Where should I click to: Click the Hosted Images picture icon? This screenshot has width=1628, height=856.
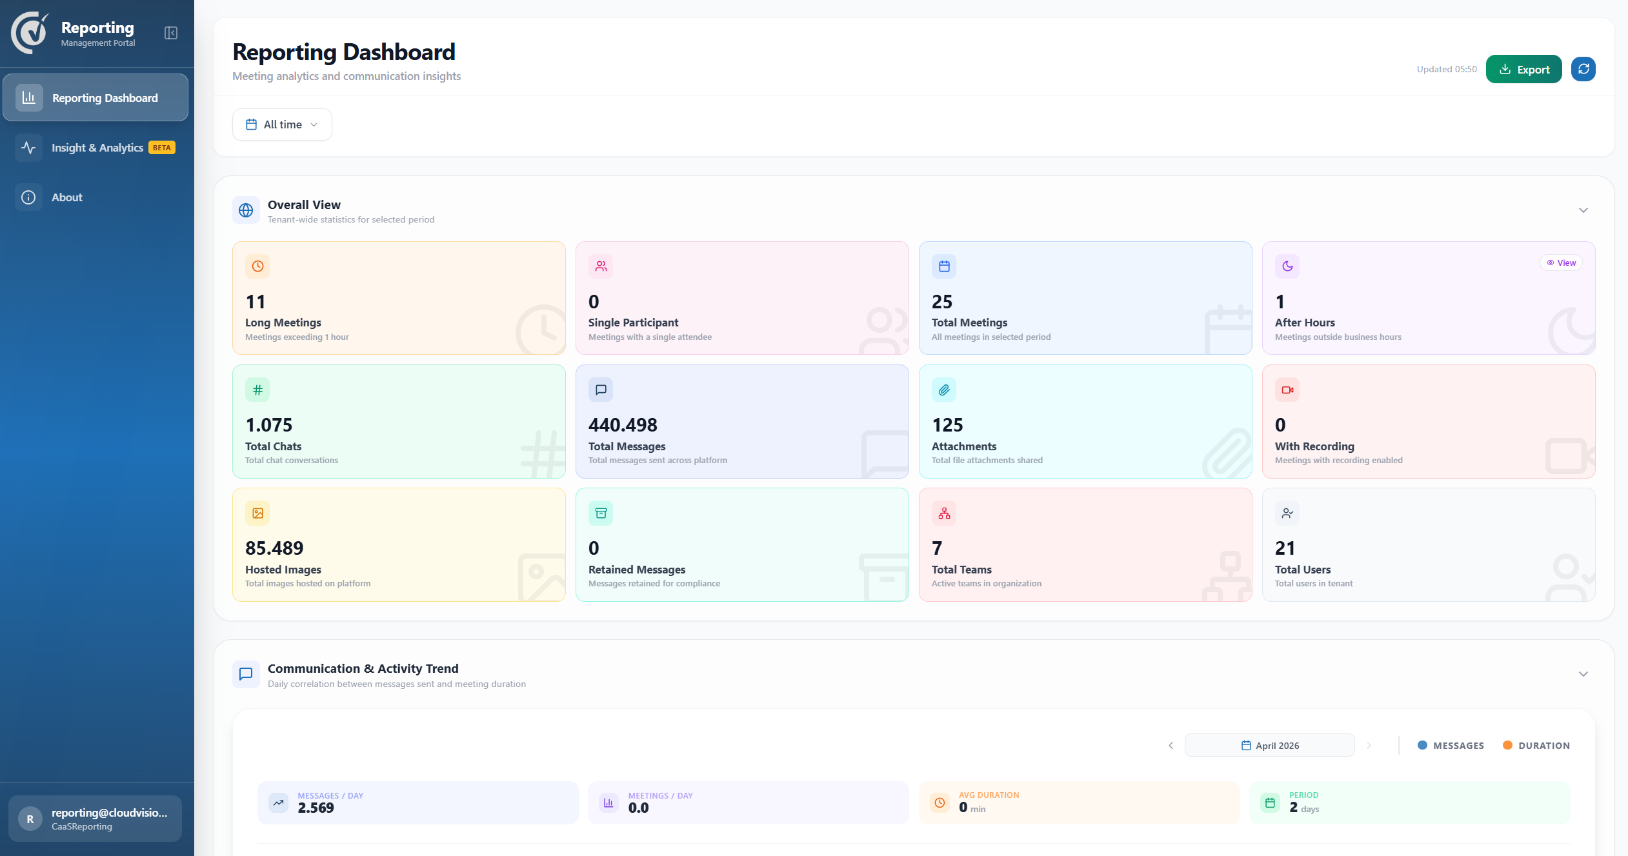pyautogui.click(x=257, y=513)
